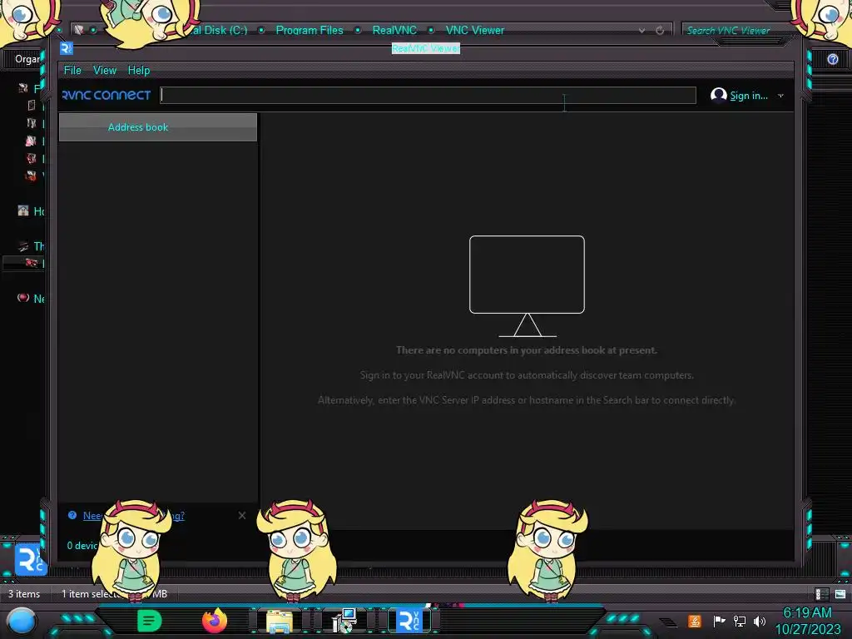Image resolution: width=852 pixels, height=639 pixels.
Task: Switch Explorer to details view icon
Action: (821, 594)
